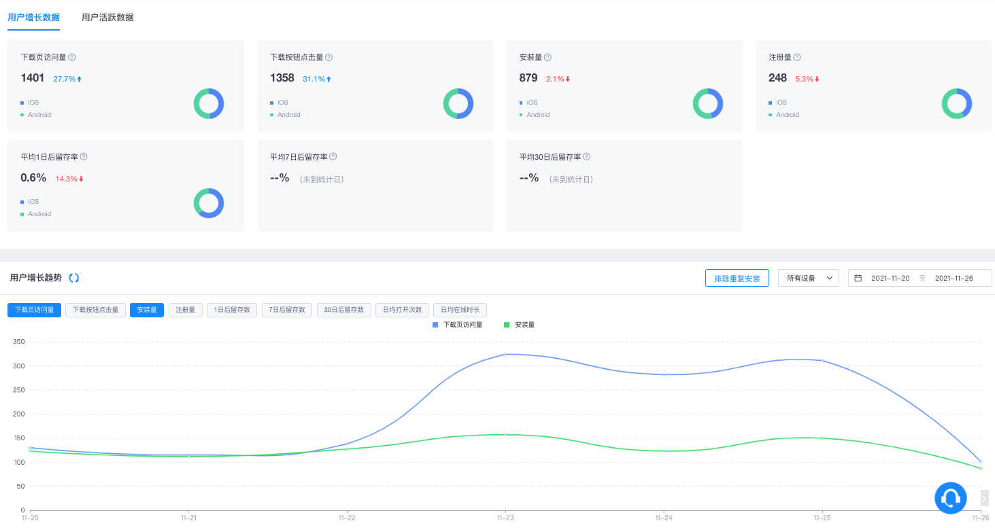Click the refresh icon next to 用户增长趋势
995x528 pixels.
coord(74,278)
